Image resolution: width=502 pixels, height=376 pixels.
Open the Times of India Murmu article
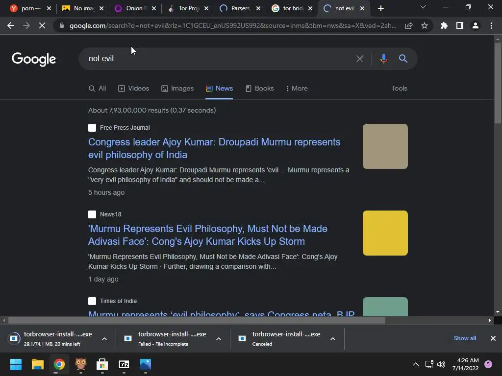221,313
